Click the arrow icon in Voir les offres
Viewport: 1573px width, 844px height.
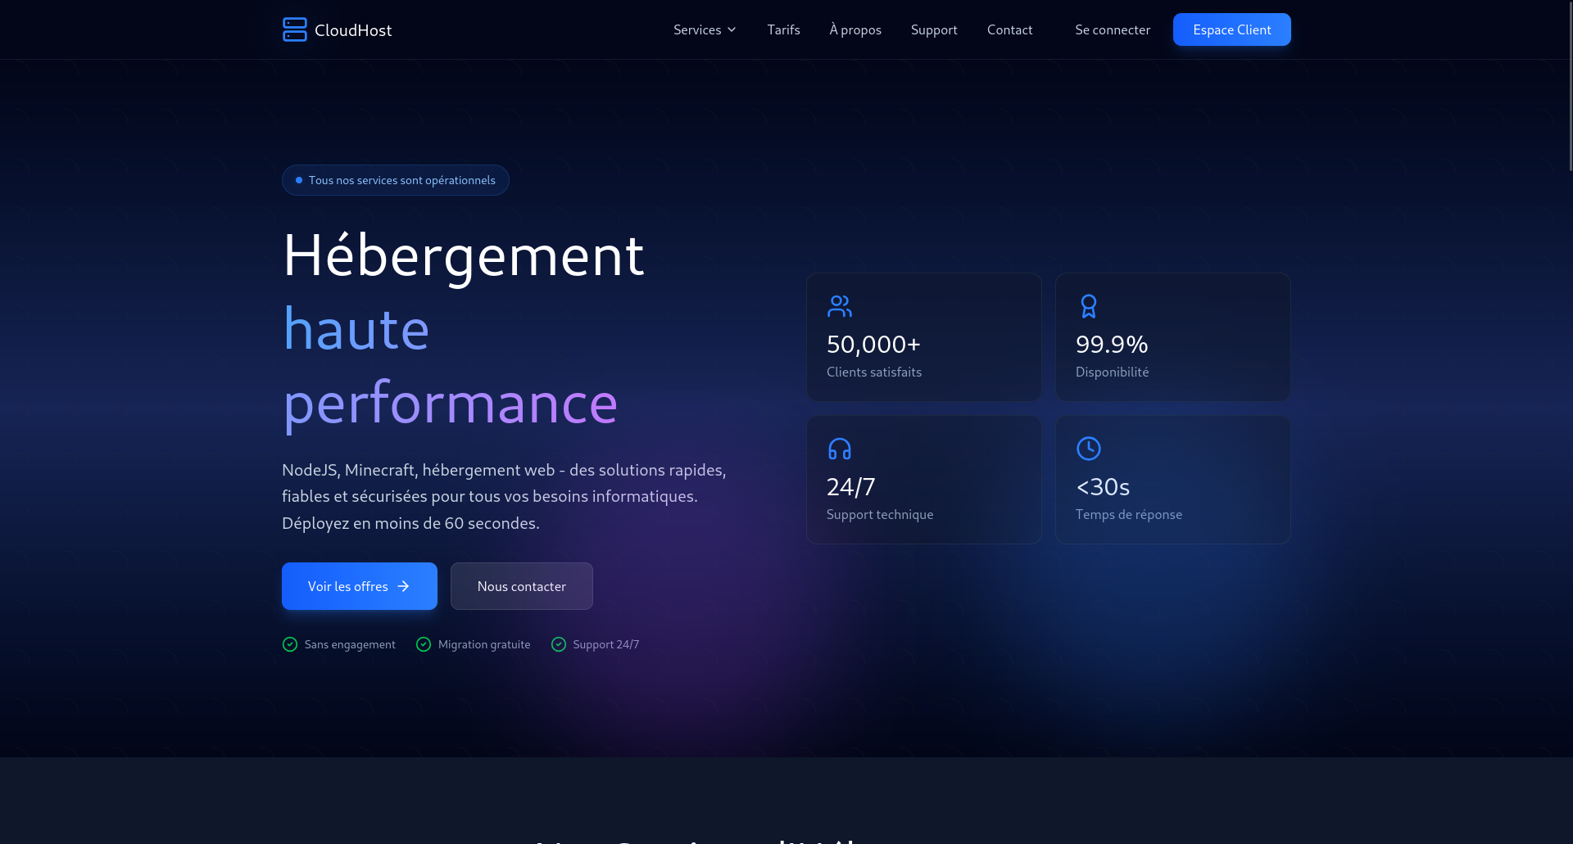(403, 586)
